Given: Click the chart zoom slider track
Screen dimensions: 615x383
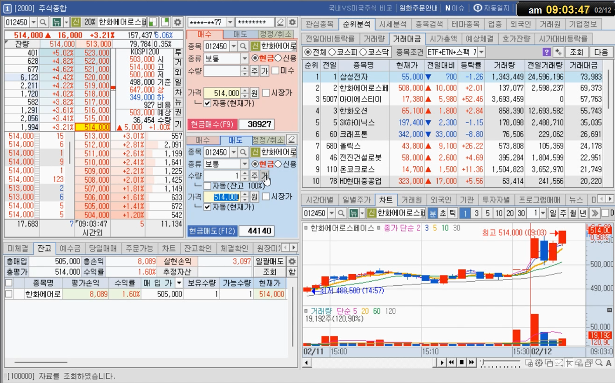Looking at the screenshot, I should (x=501, y=362).
